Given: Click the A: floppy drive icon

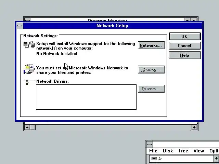Looking at the screenshot, I should pyautogui.click(x=154, y=159).
